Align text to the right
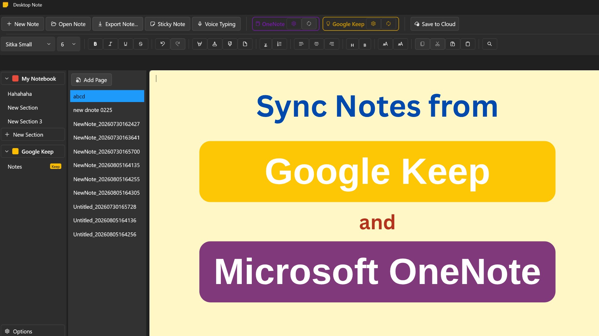Image resolution: width=599 pixels, height=336 pixels. [332, 44]
